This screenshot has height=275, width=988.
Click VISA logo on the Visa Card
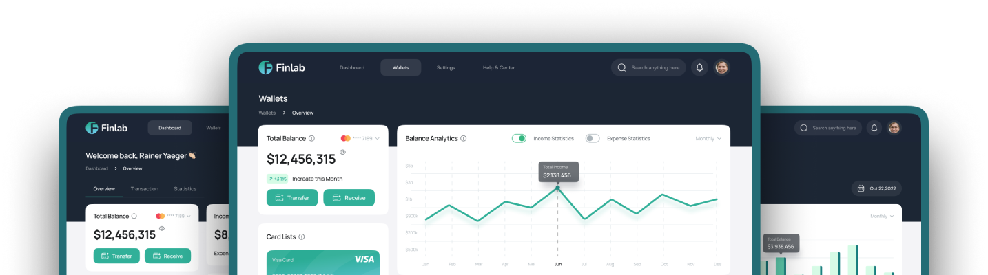point(364,259)
